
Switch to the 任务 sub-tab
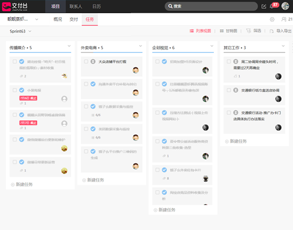[x=90, y=19]
